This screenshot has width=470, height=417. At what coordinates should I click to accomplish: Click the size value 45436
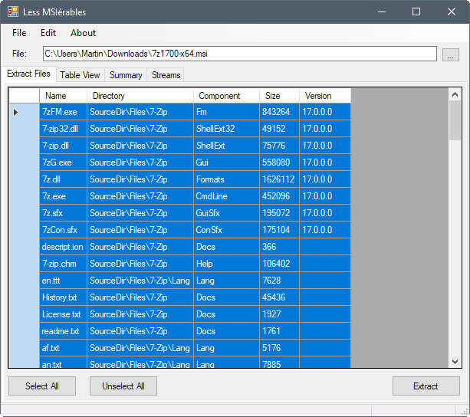coord(274,297)
